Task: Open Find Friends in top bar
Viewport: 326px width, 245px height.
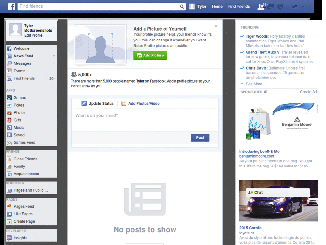Action: coord(239,6)
